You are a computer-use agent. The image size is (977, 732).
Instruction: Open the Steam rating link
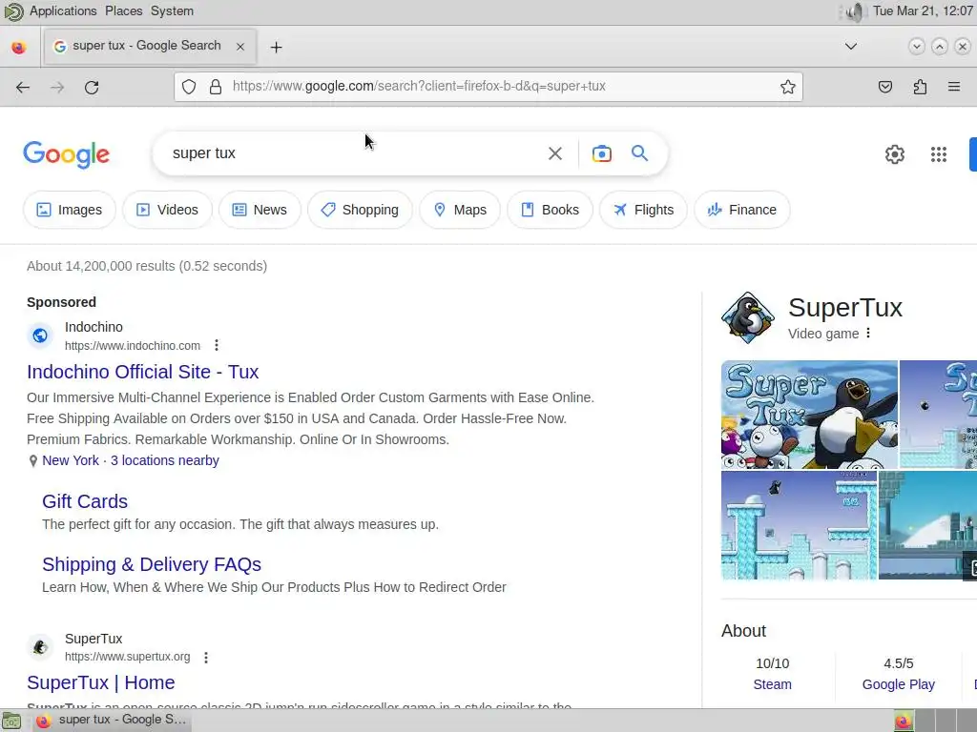point(772,684)
